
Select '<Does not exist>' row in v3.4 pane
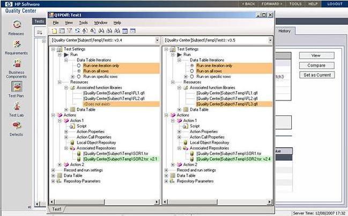point(121,104)
